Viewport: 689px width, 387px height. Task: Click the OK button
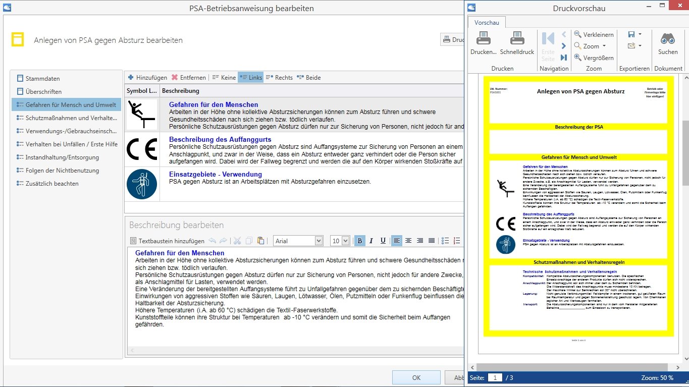[416, 377]
